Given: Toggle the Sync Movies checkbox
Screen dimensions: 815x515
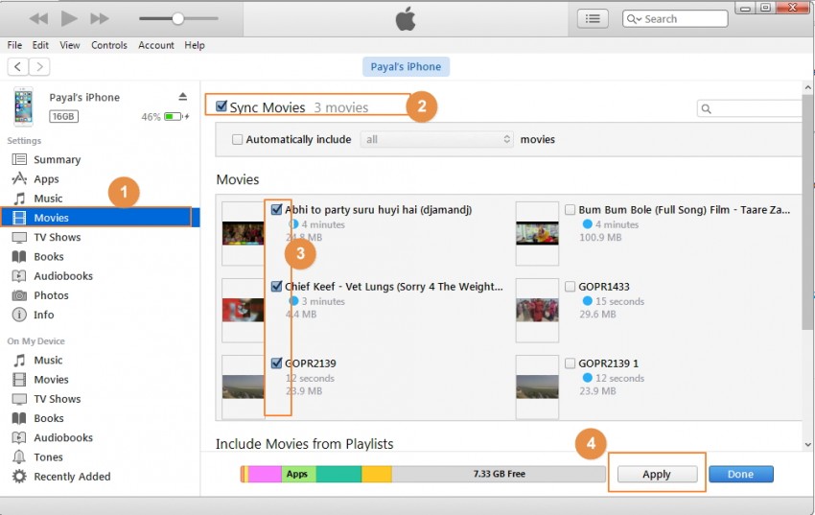Looking at the screenshot, I should pos(221,106).
